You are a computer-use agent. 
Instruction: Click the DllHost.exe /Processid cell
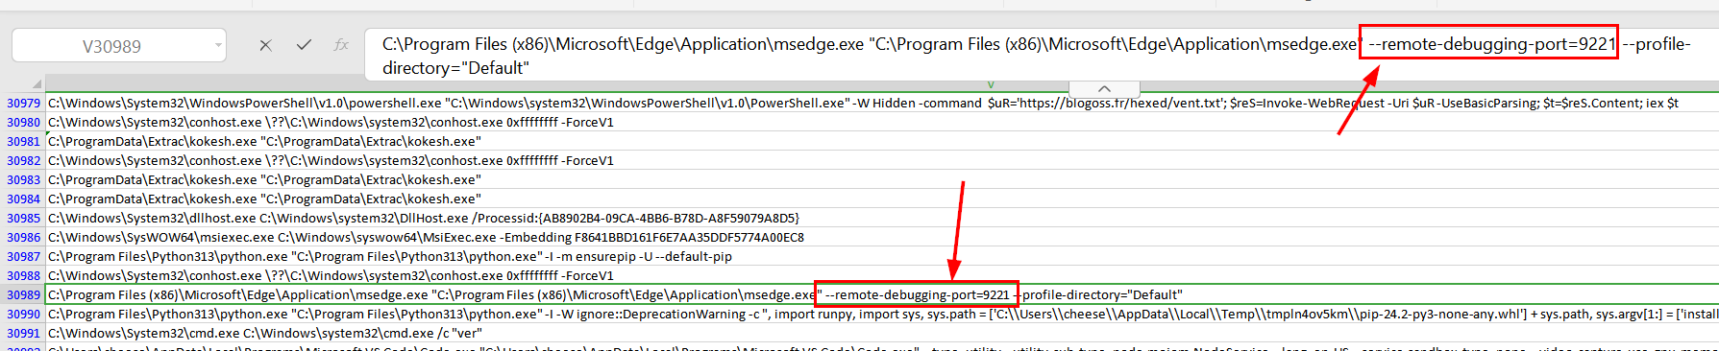[882, 218]
